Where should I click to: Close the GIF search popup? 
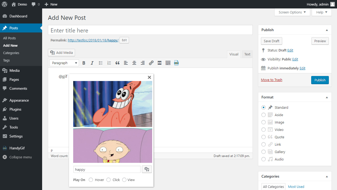click(149, 77)
